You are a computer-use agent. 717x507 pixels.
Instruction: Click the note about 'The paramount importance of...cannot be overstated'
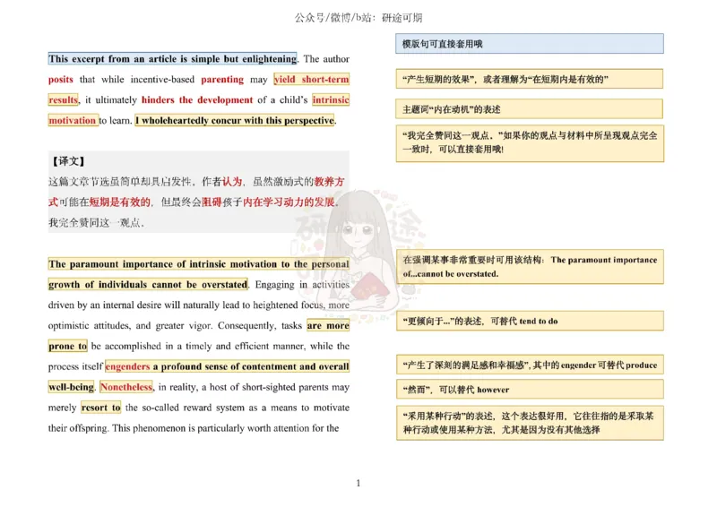(x=530, y=267)
